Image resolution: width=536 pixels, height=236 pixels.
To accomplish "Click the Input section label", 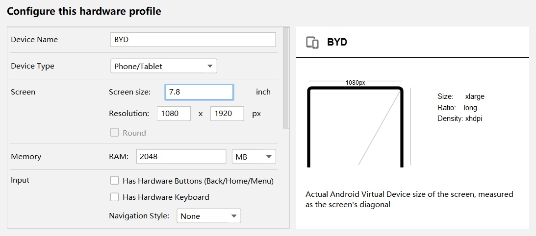I will coord(20,180).
